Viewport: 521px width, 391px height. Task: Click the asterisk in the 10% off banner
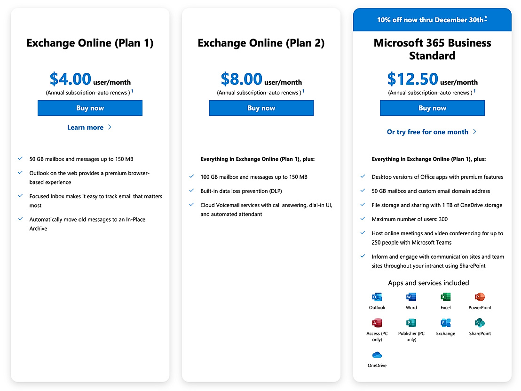point(486,17)
